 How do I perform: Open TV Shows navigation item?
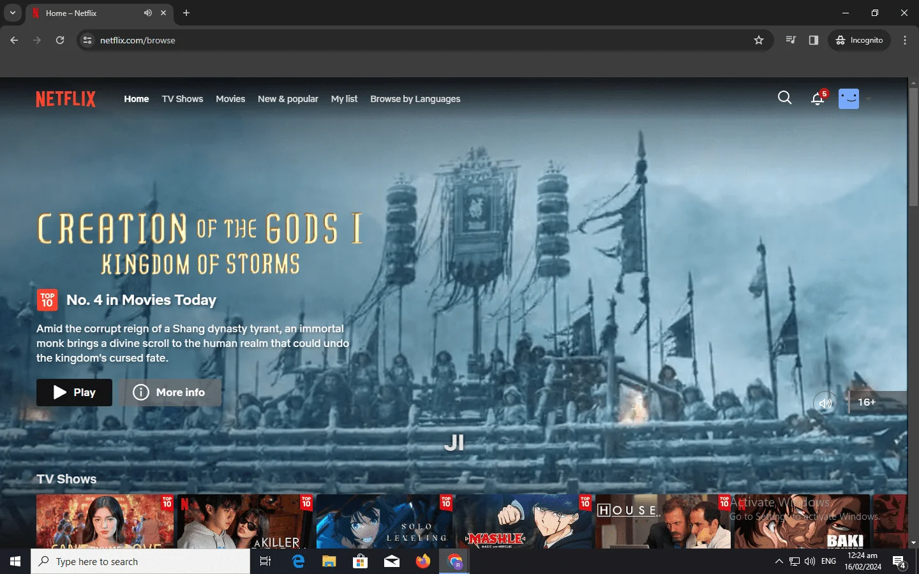pyautogui.click(x=183, y=99)
